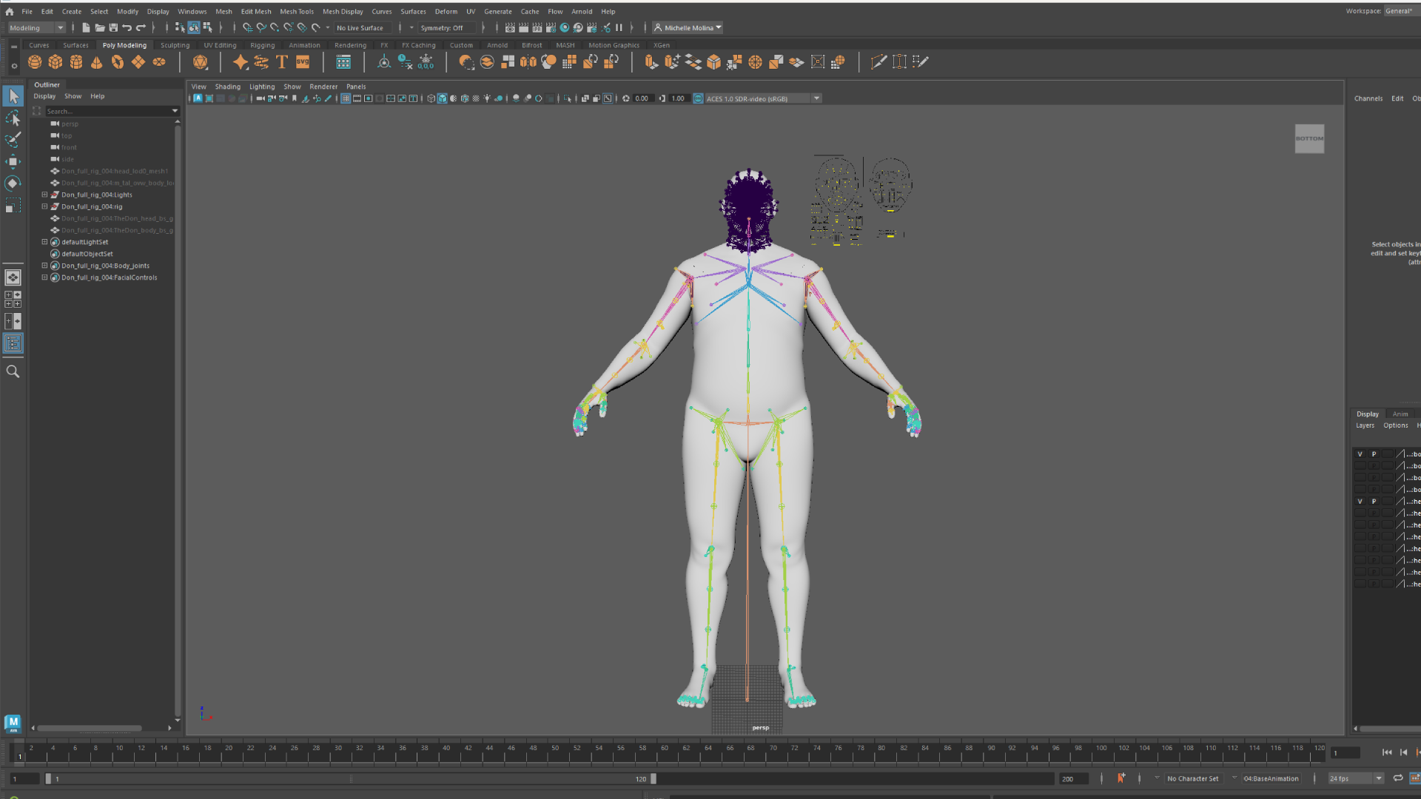1421x799 pixels.
Task: Toggle the viewport grid display icon
Action: (x=346, y=98)
